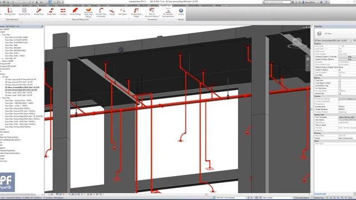Image resolution: width=356 pixels, height=200 pixels.
Task: Open the Properties help link
Action: 320,194
